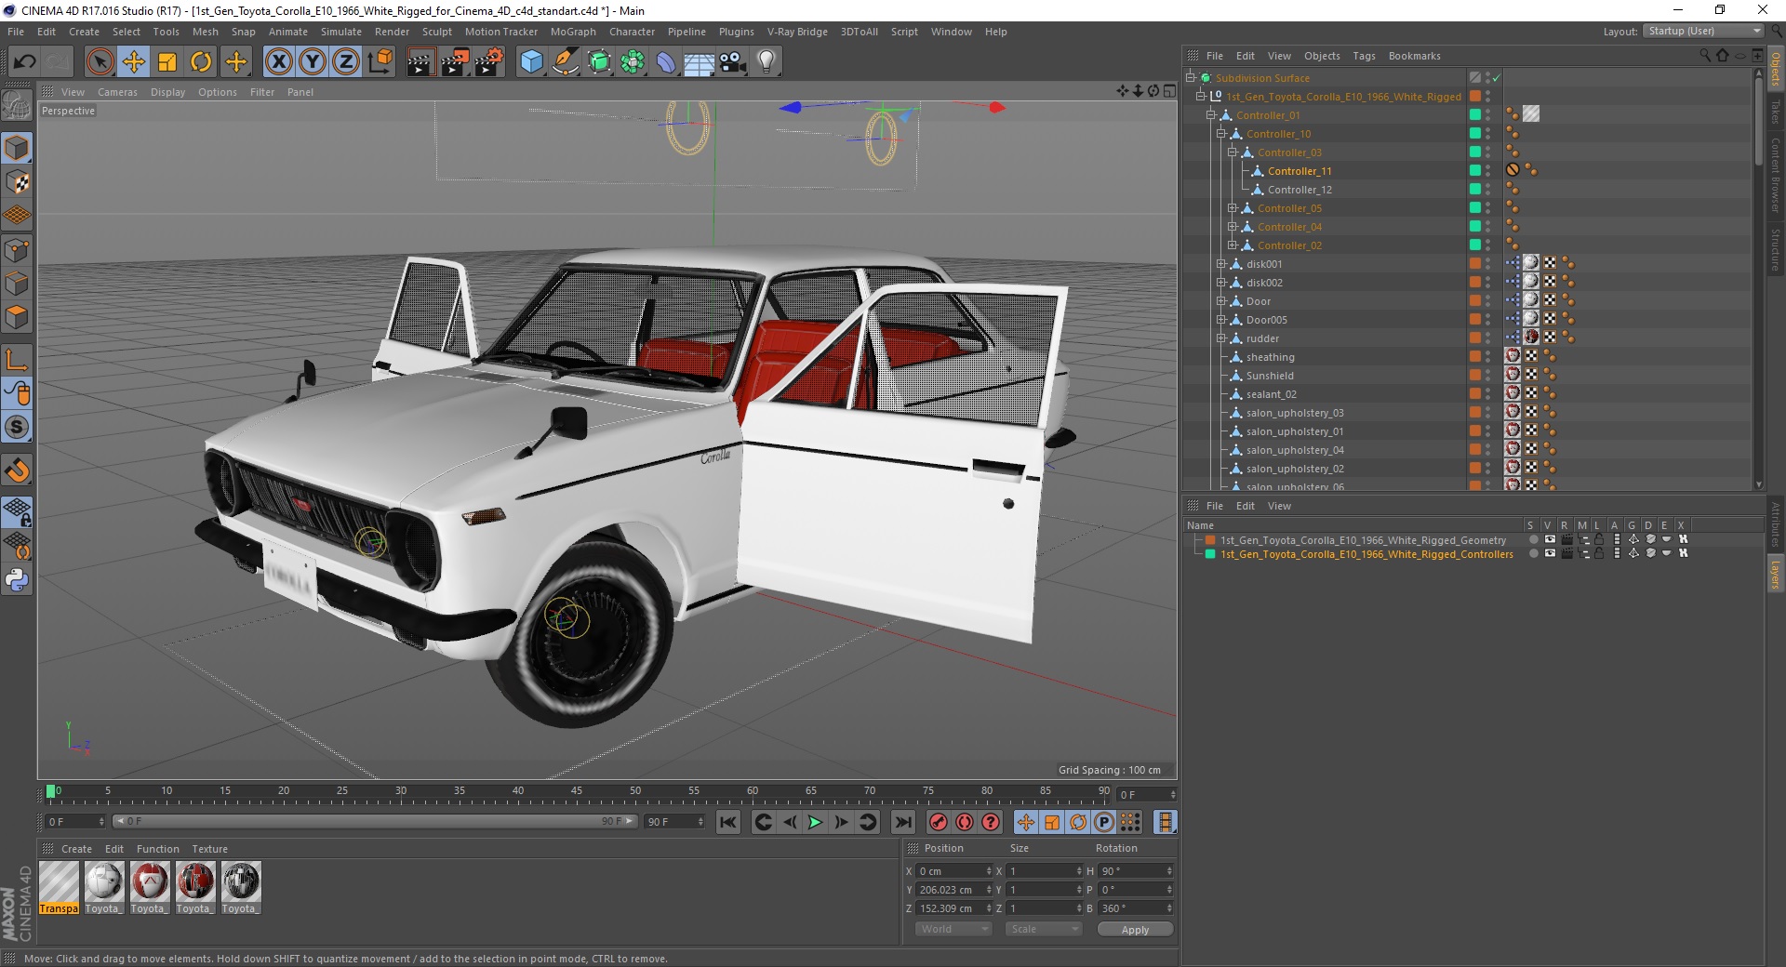Click the Controllers layer green color swatch

click(x=1210, y=554)
